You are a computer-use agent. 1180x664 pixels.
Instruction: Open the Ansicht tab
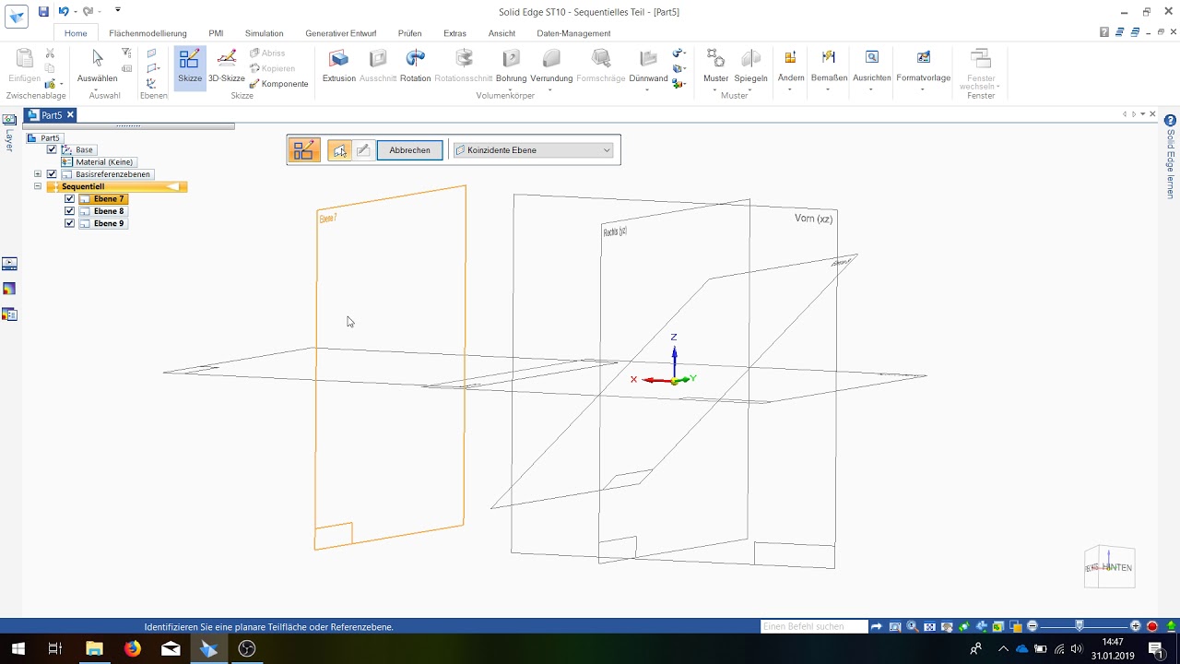click(x=501, y=33)
